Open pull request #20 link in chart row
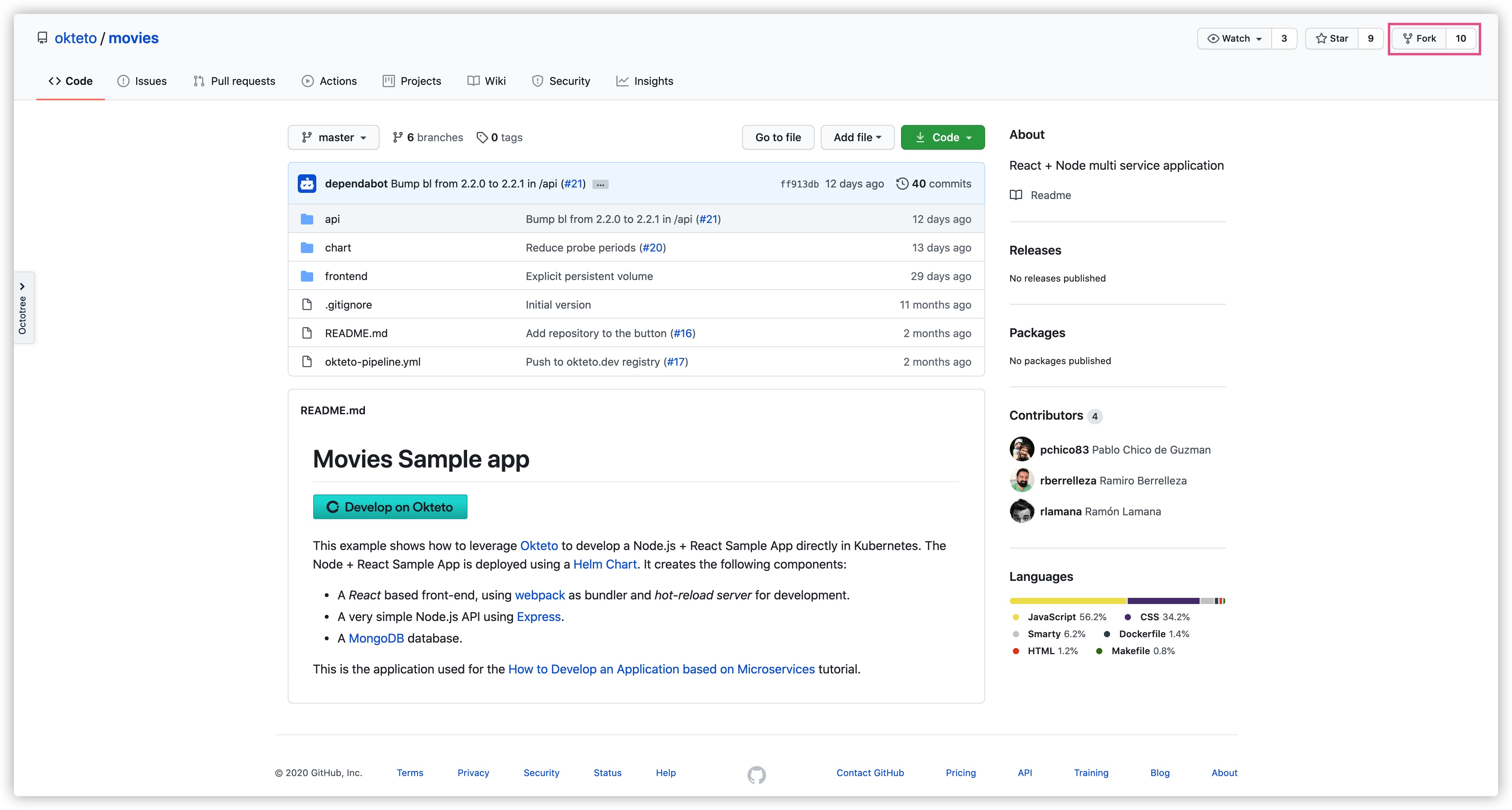Image resolution: width=1512 pixels, height=810 pixels. [653, 248]
